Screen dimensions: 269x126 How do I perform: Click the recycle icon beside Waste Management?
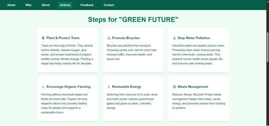(x=174, y=87)
